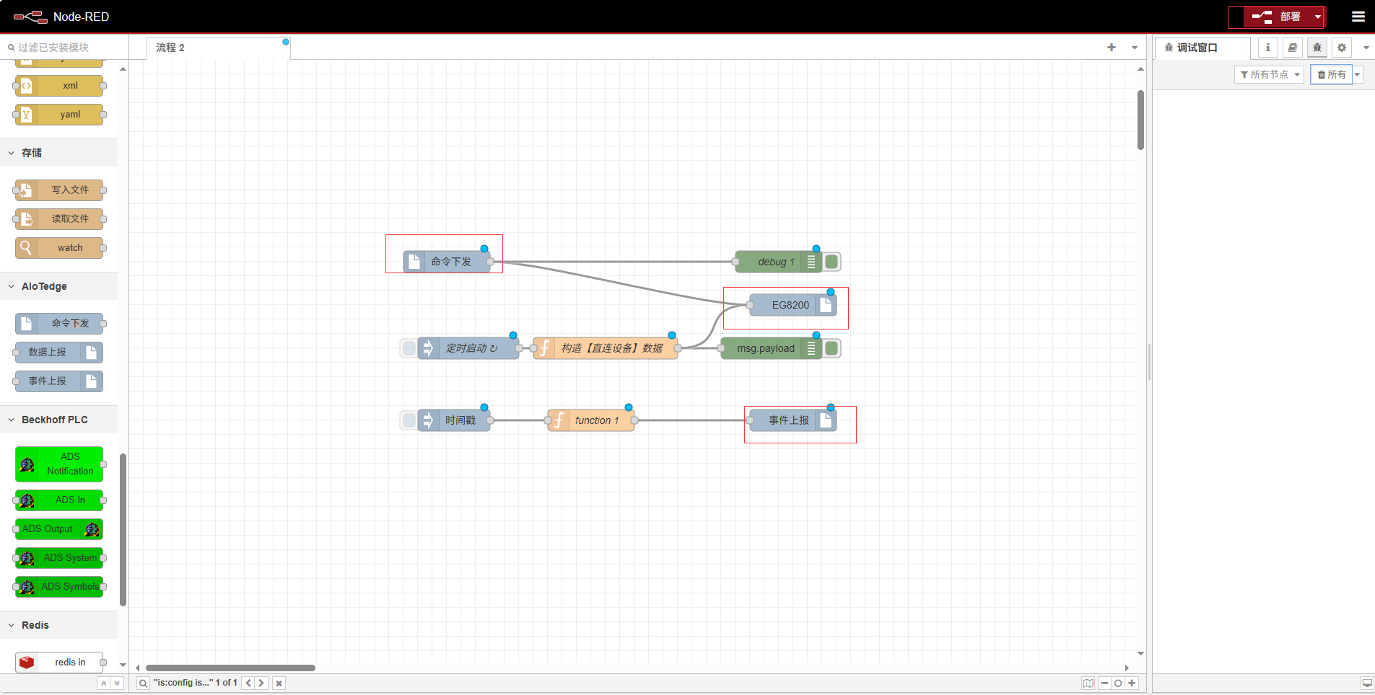Zoom out the canvas with minus icon
The height and width of the screenshot is (695, 1375).
point(1104,683)
